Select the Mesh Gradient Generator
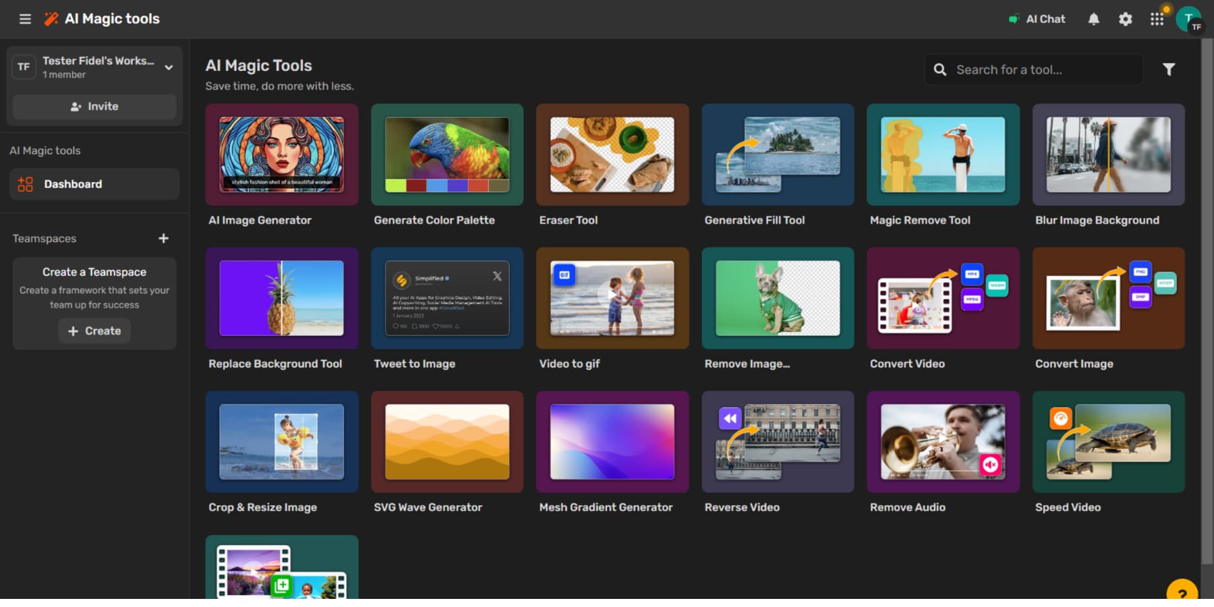 (x=612, y=442)
